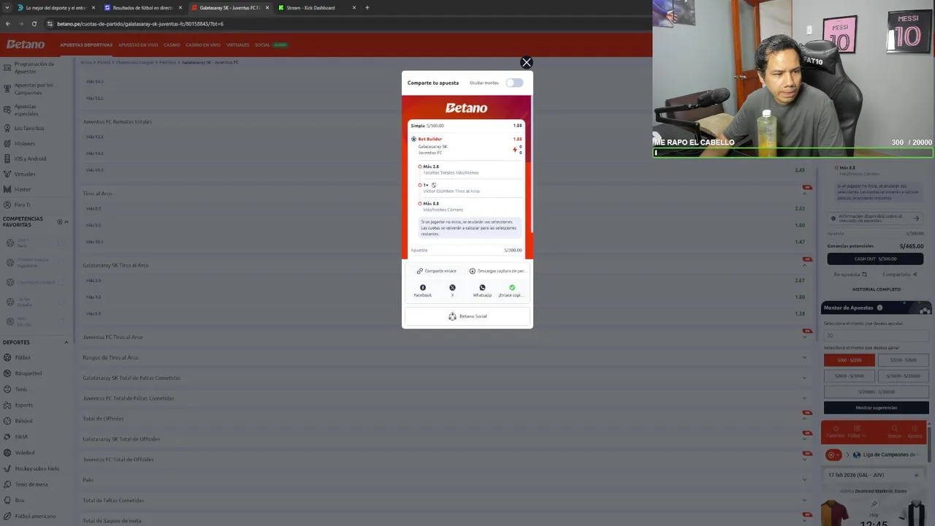Select Voleibol in Deportes list
Screen dimensions: 935x526
[25, 452]
